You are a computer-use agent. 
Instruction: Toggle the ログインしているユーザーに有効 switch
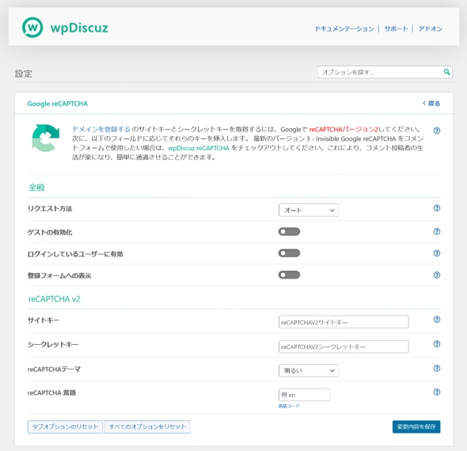pos(289,253)
